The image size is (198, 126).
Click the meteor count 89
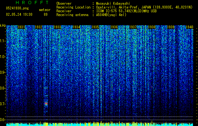click(46, 14)
